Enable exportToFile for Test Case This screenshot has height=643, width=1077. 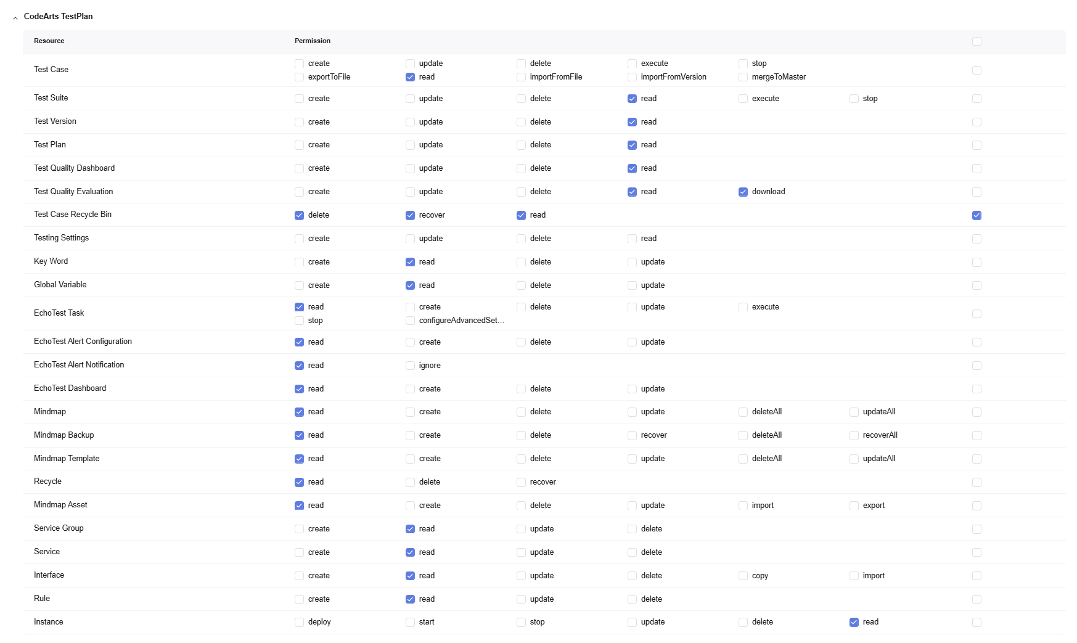(299, 77)
